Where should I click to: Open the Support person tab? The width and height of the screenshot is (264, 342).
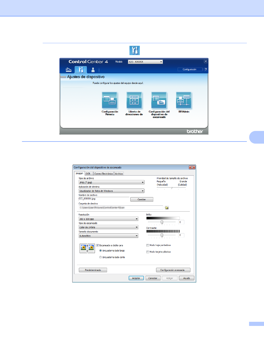point(93,70)
